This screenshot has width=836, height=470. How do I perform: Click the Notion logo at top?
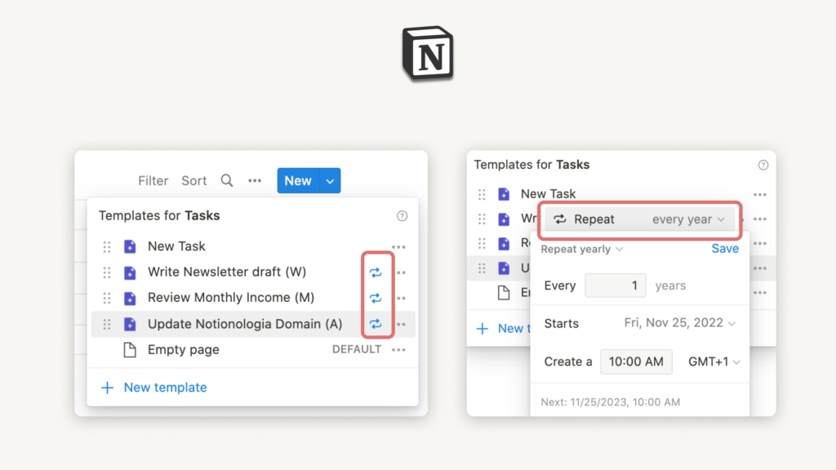(x=428, y=53)
